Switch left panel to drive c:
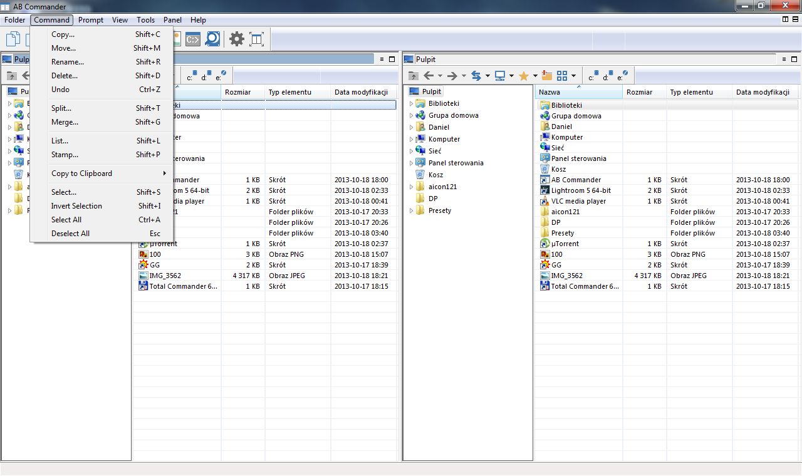Viewport: 802px width, 476px height. pyautogui.click(x=190, y=76)
